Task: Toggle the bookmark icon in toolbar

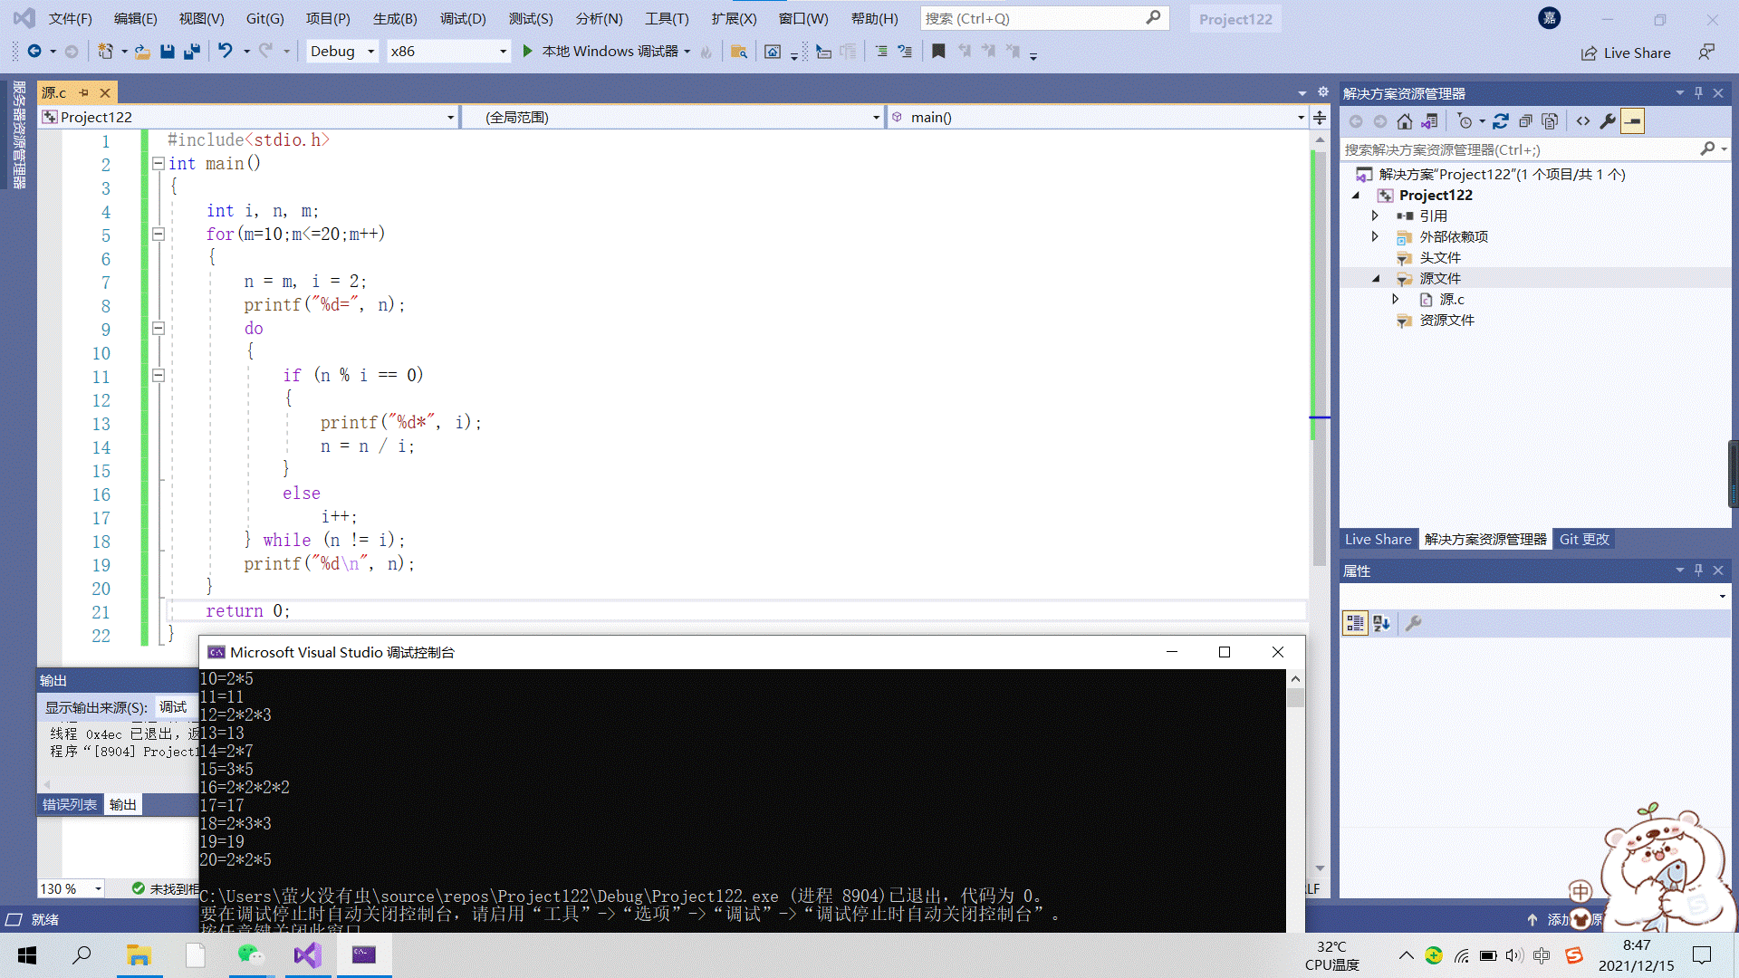Action: tap(938, 52)
